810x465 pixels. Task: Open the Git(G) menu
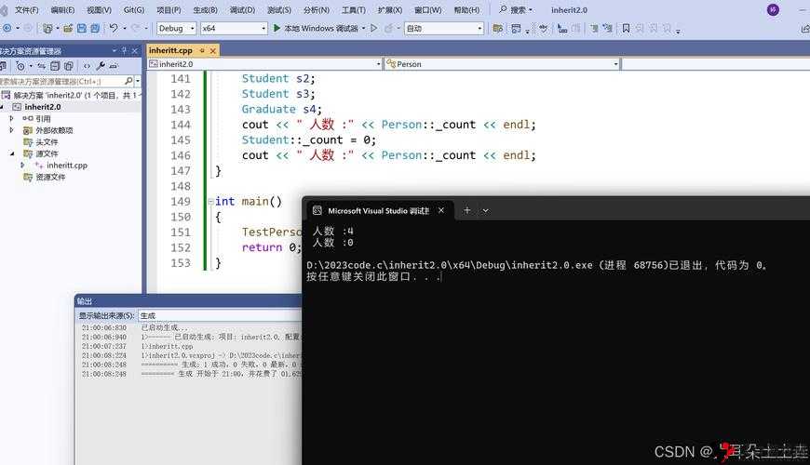[x=134, y=10]
